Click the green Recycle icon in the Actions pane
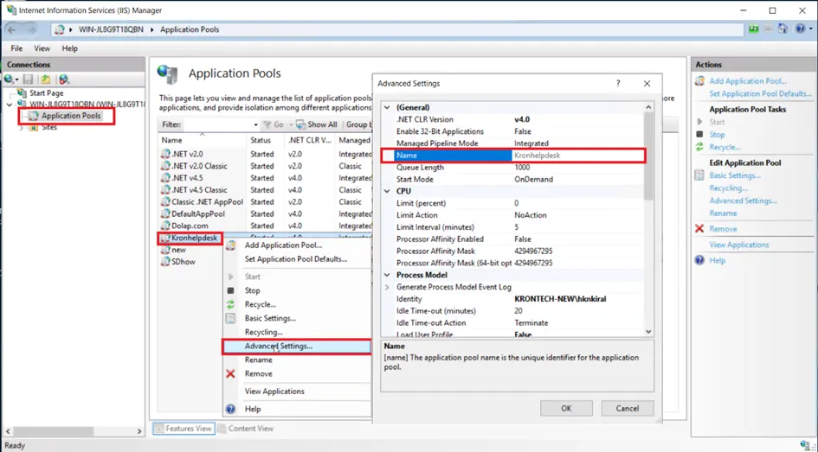 [x=699, y=148]
